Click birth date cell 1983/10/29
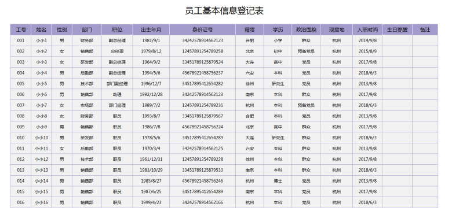452x222 pixels. 151,170
